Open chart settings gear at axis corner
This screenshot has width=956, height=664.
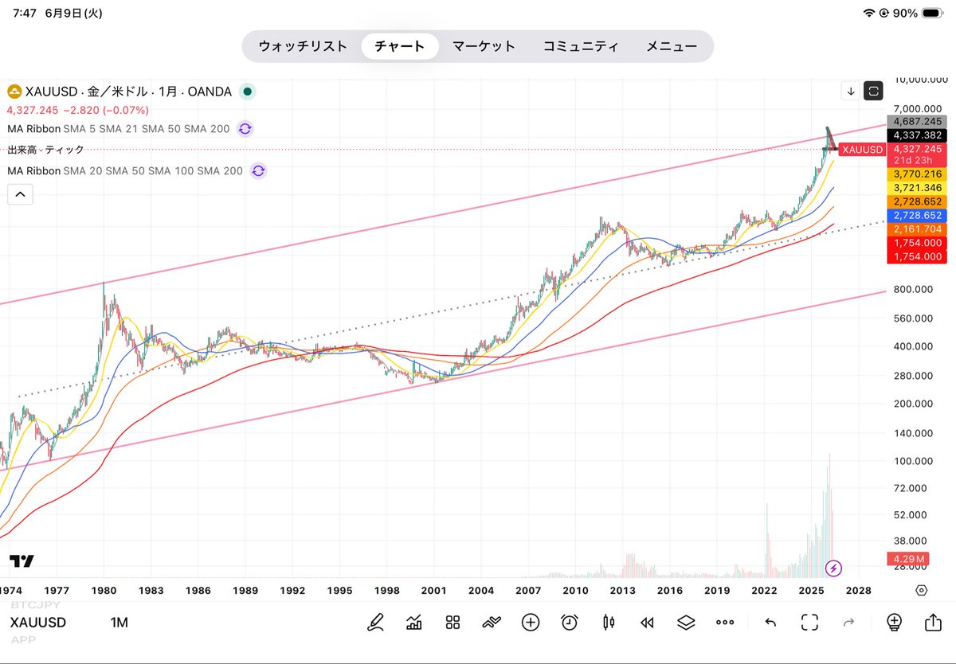(x=922, y=591)
